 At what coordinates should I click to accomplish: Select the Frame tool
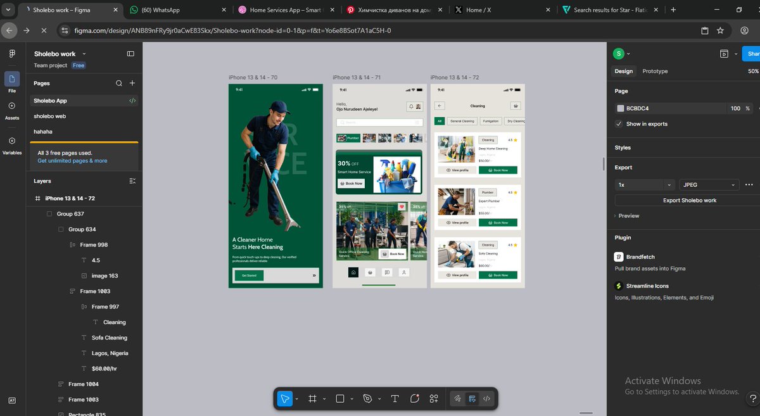(x=312, y=398)
